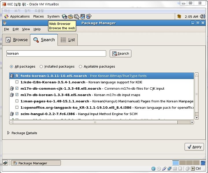The image size is (208, 173).
Task: Click the VirtualBox network adapters icon
Action: 169,169
